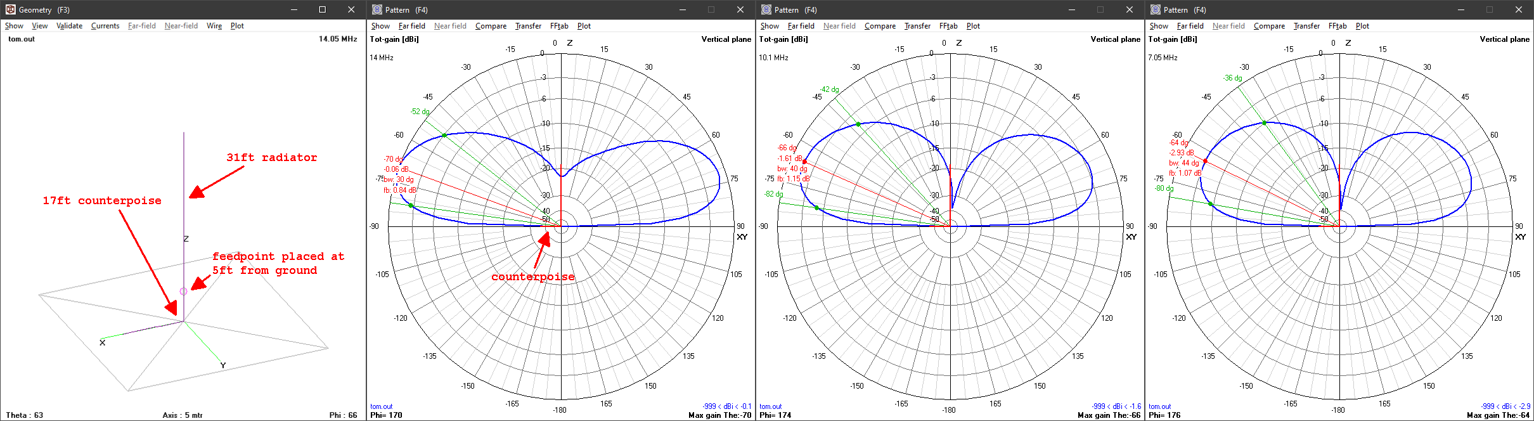1534x421 pixels.
Task: Click the green -42 dg marker in 10.1 MHz plot
Action: (x=858, y=124)
